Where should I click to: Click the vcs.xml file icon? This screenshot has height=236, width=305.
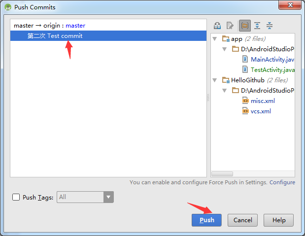[x=245, y=111]
